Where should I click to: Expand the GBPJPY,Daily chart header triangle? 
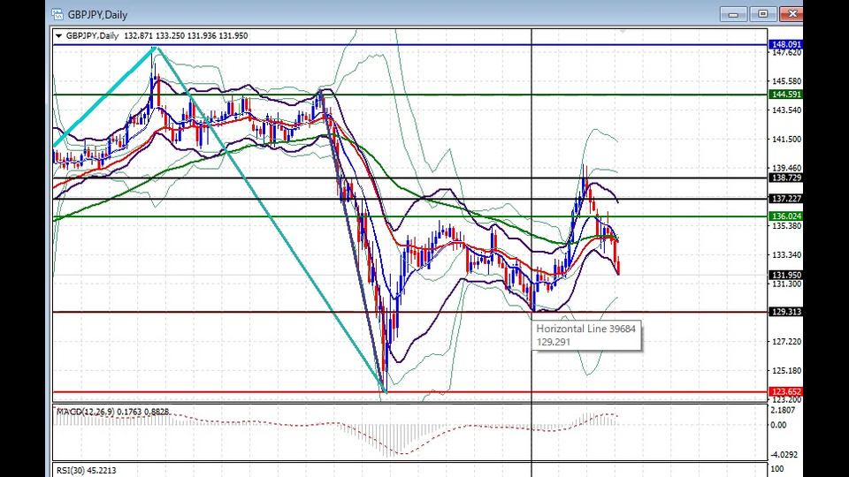[x=58, y=35]
